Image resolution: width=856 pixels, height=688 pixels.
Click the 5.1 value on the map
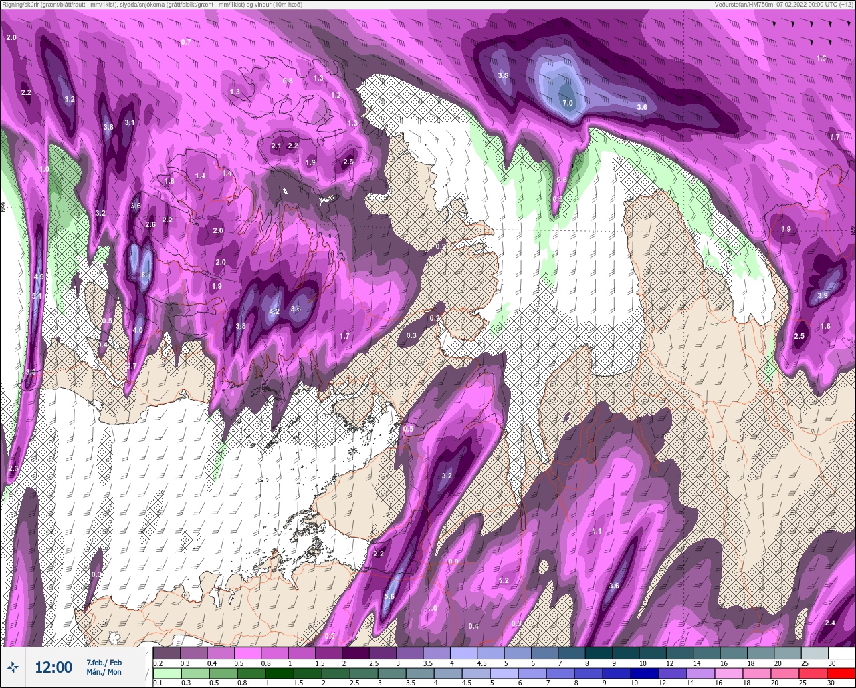tap(37, 296)
